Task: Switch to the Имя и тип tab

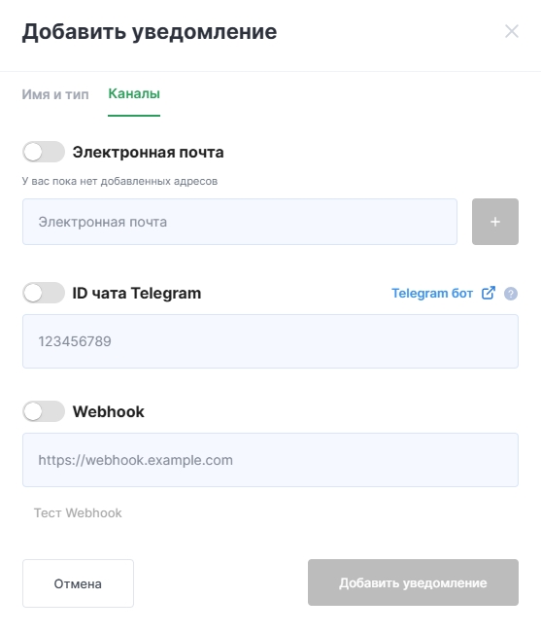Action: 55,94
